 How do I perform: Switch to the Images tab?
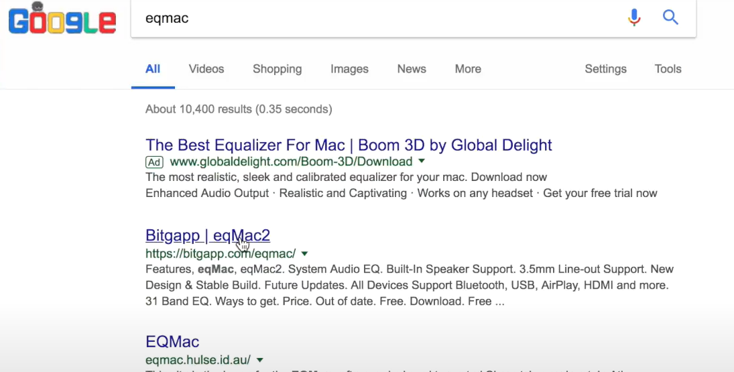tap(349, 69)
